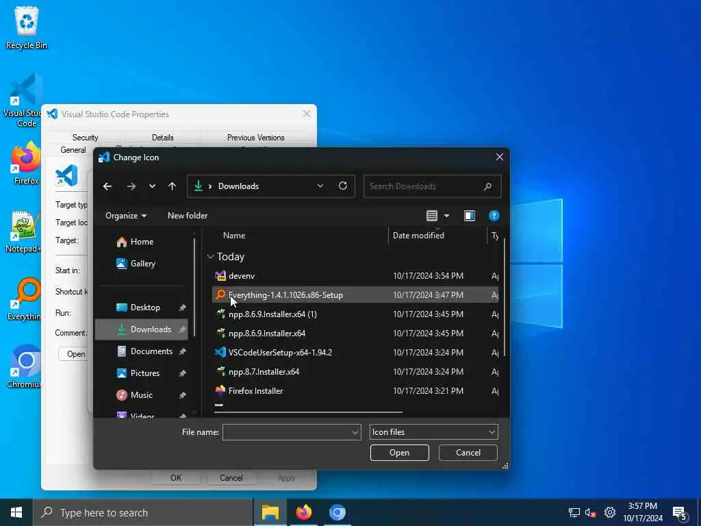Click the pin icon beside Desktop

point(182,308)
